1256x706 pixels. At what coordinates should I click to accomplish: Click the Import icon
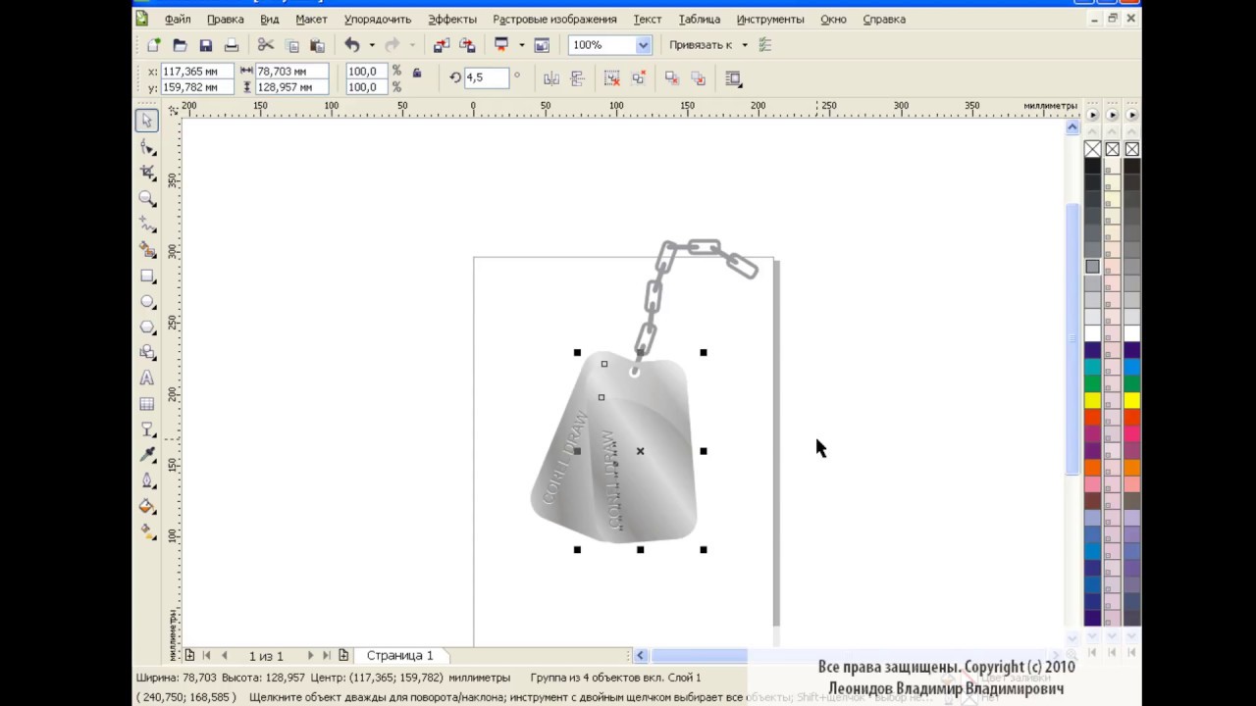click(x=442, y=45)
